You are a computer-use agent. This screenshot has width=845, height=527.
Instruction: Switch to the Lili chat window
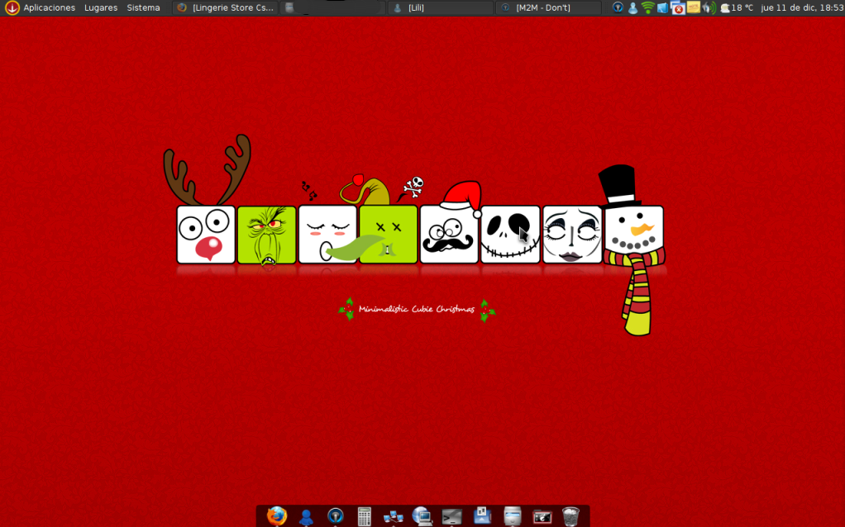(441, 7)
